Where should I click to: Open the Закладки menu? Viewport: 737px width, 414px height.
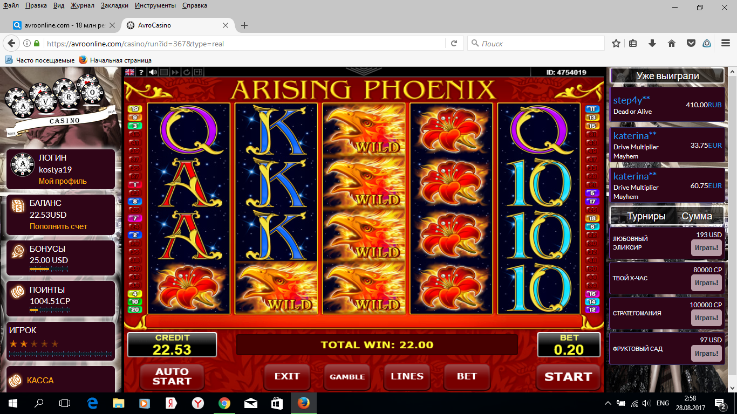pos(114,5)
